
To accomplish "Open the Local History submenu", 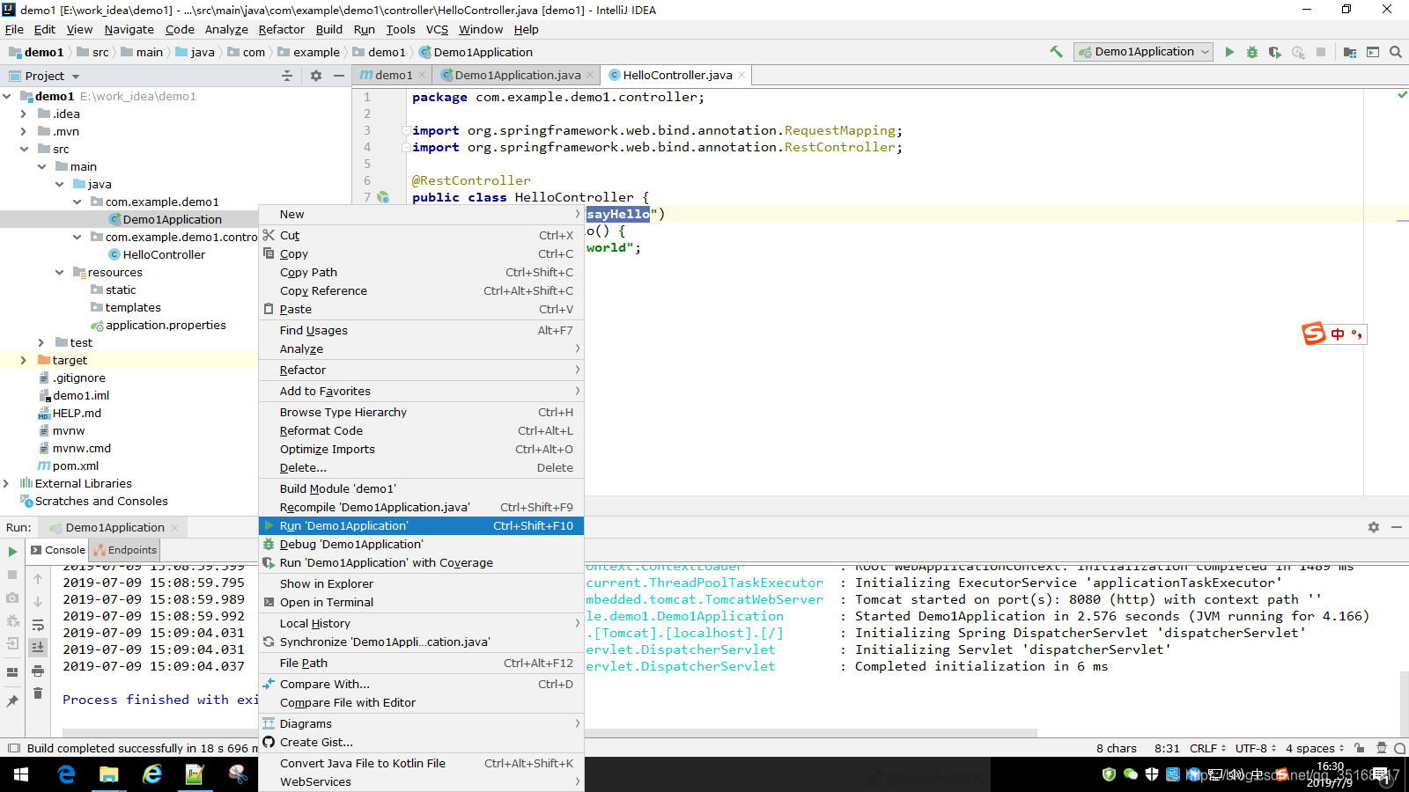I will click(421, 623).
